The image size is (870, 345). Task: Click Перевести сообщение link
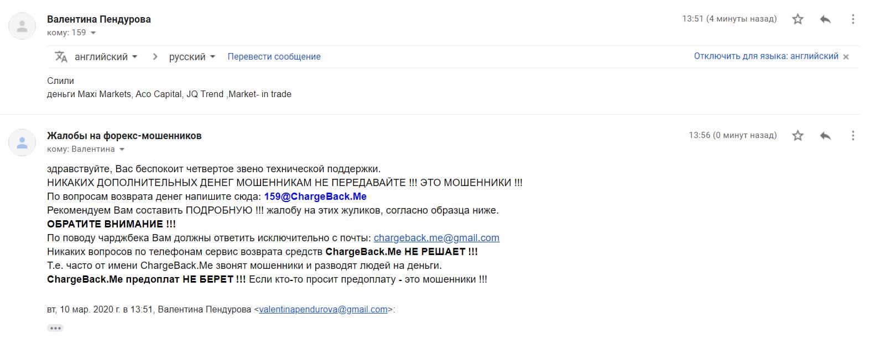point(274,56)
